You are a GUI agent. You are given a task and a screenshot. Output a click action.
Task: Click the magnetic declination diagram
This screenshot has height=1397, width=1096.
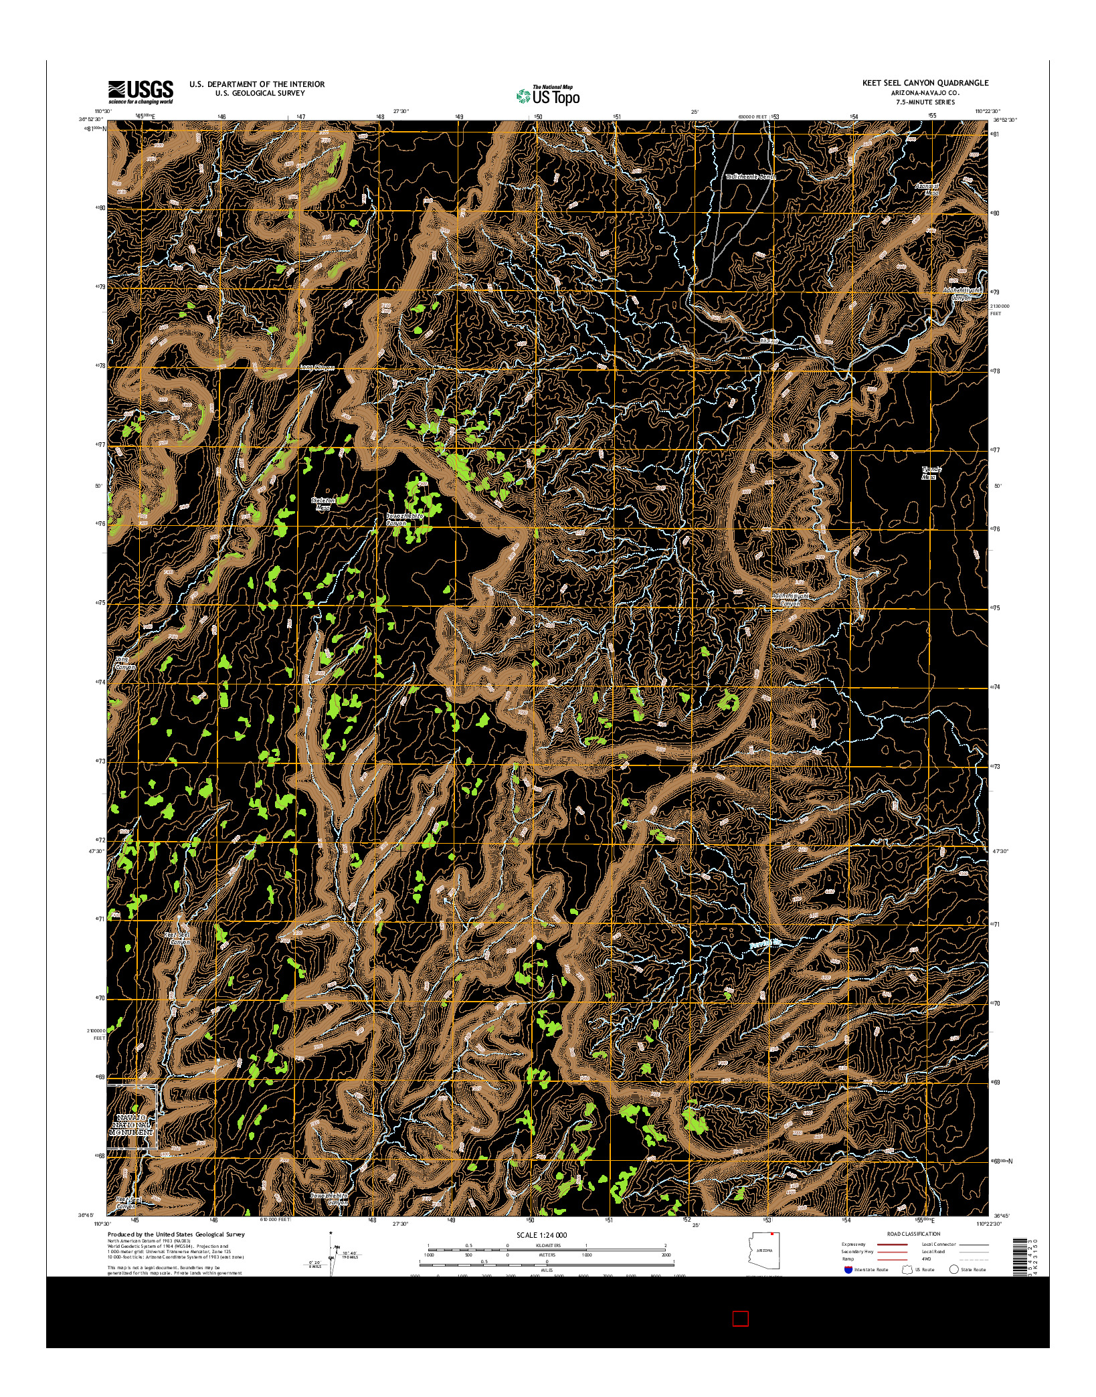(333, 1253)
